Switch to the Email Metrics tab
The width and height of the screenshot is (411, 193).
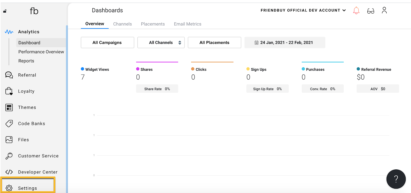(188, 24)
